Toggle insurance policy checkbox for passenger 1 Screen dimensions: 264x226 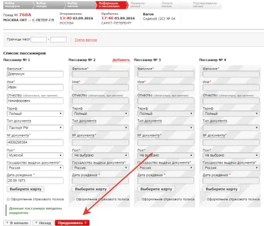(8, 199)
